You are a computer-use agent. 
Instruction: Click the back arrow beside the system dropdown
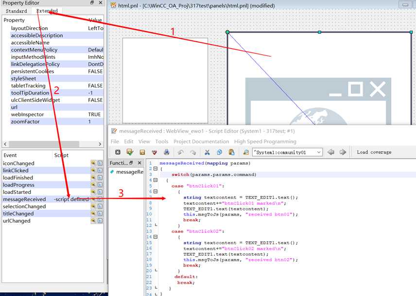coord(331,152)
